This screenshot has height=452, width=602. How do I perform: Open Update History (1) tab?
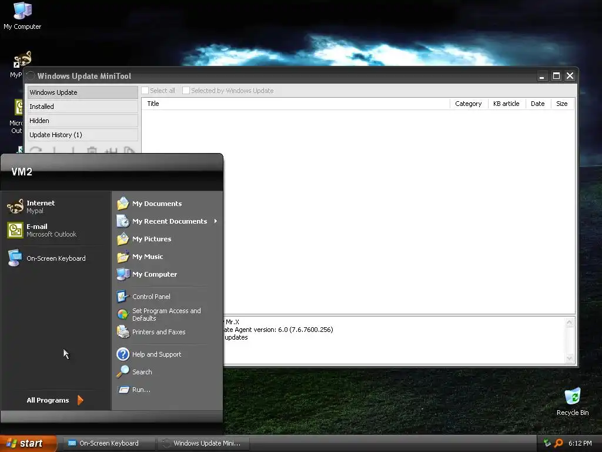(x=82, y=135)
